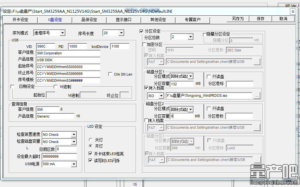Image resolution: width=300 pixels, height=187 pixels.
Task: Click the 另存为 button
Action: [x=238, y=19]
